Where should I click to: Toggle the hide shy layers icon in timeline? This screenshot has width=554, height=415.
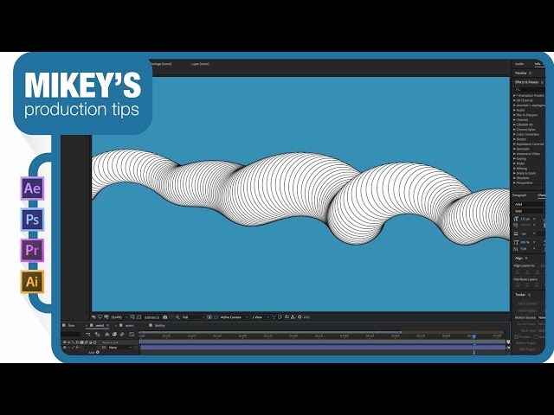pyautogui.click(x=107, y=335)
